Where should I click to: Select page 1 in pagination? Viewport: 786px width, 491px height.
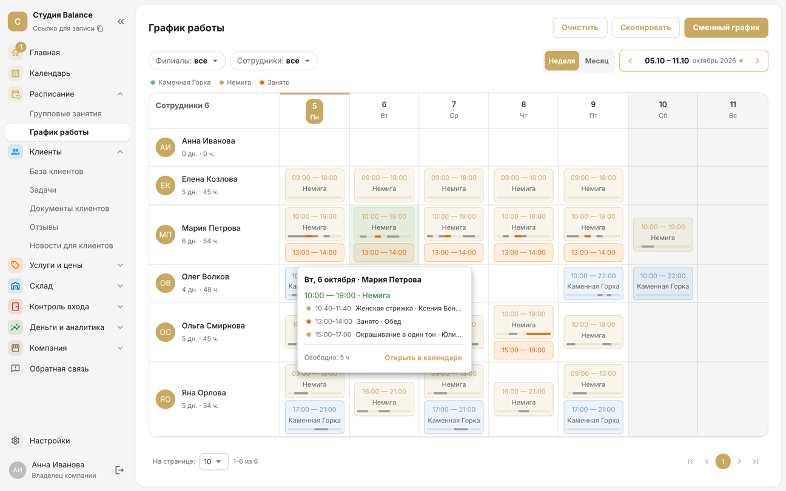pos(723,461)
